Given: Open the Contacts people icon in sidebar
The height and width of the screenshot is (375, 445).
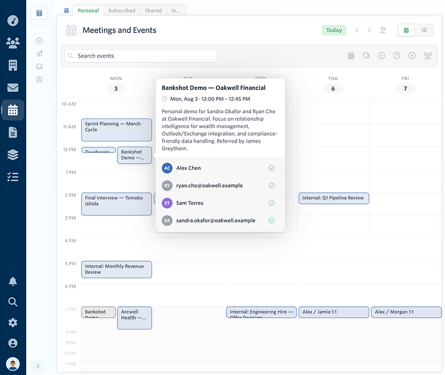Looking at the screenshot, I should pyautogui.click(x=13, y=42).
